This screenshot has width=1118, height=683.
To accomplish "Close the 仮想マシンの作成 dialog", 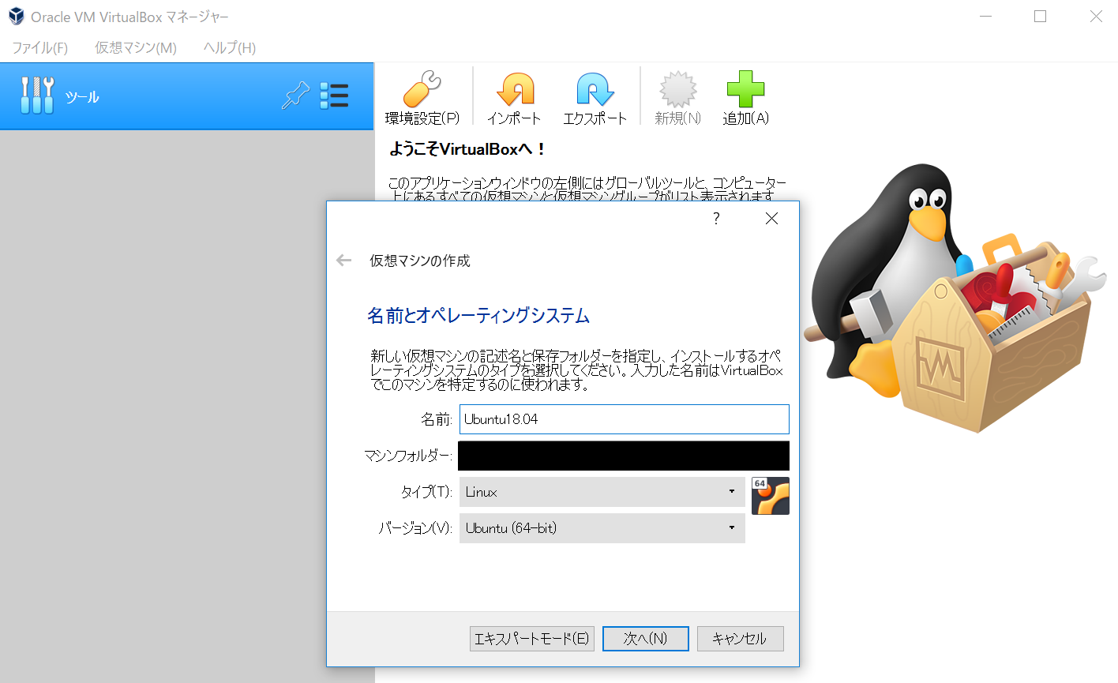I will pyautogui.click(x=771, y=219).
